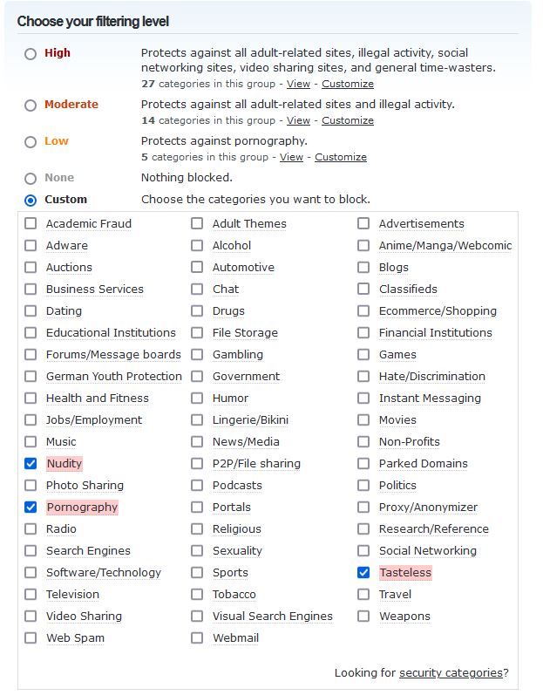Enable the Gambling category checkbox
This screenshot has width=543, height=695.
click(197, 355)
